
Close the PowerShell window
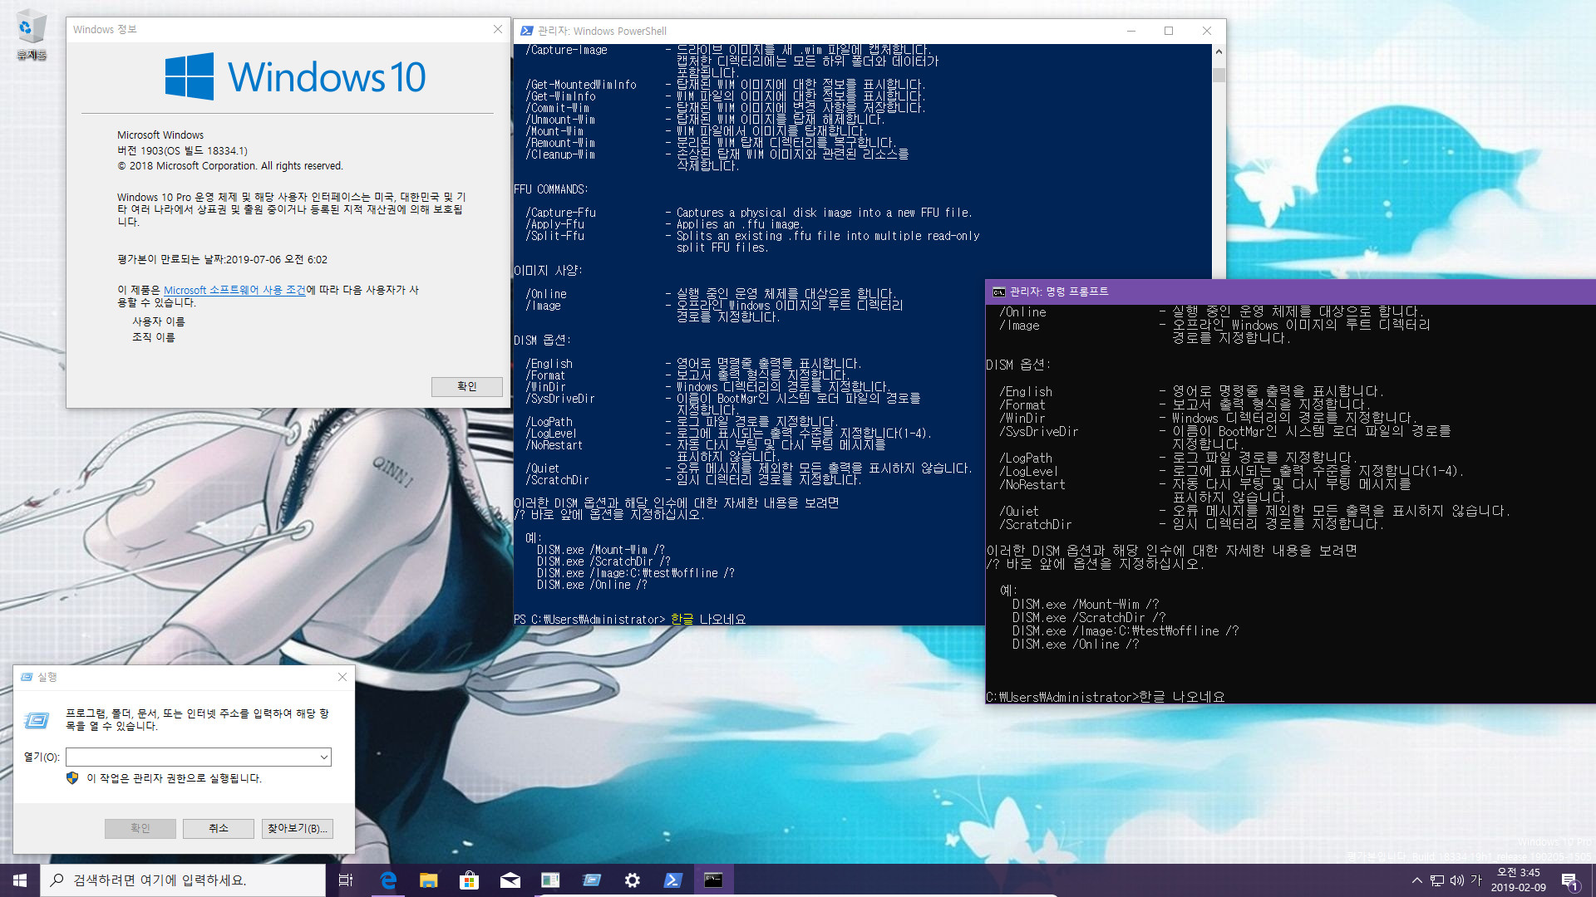pos(1207,31)
